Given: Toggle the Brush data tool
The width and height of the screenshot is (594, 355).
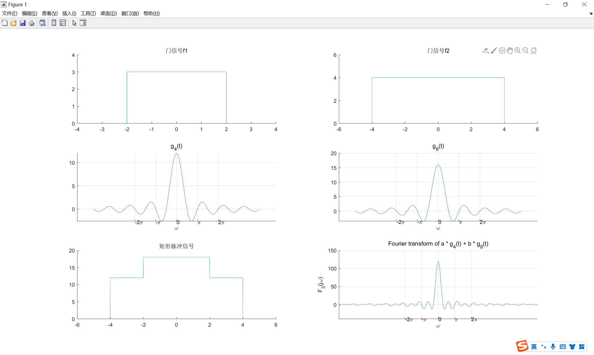Looking at the screenshot, I should tap(493, 50).
